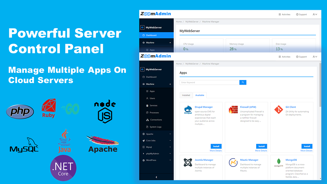Viewport: 327px width, 184px height.
Task: Open the Joomla Manager title link
Action: pos(204,160)
